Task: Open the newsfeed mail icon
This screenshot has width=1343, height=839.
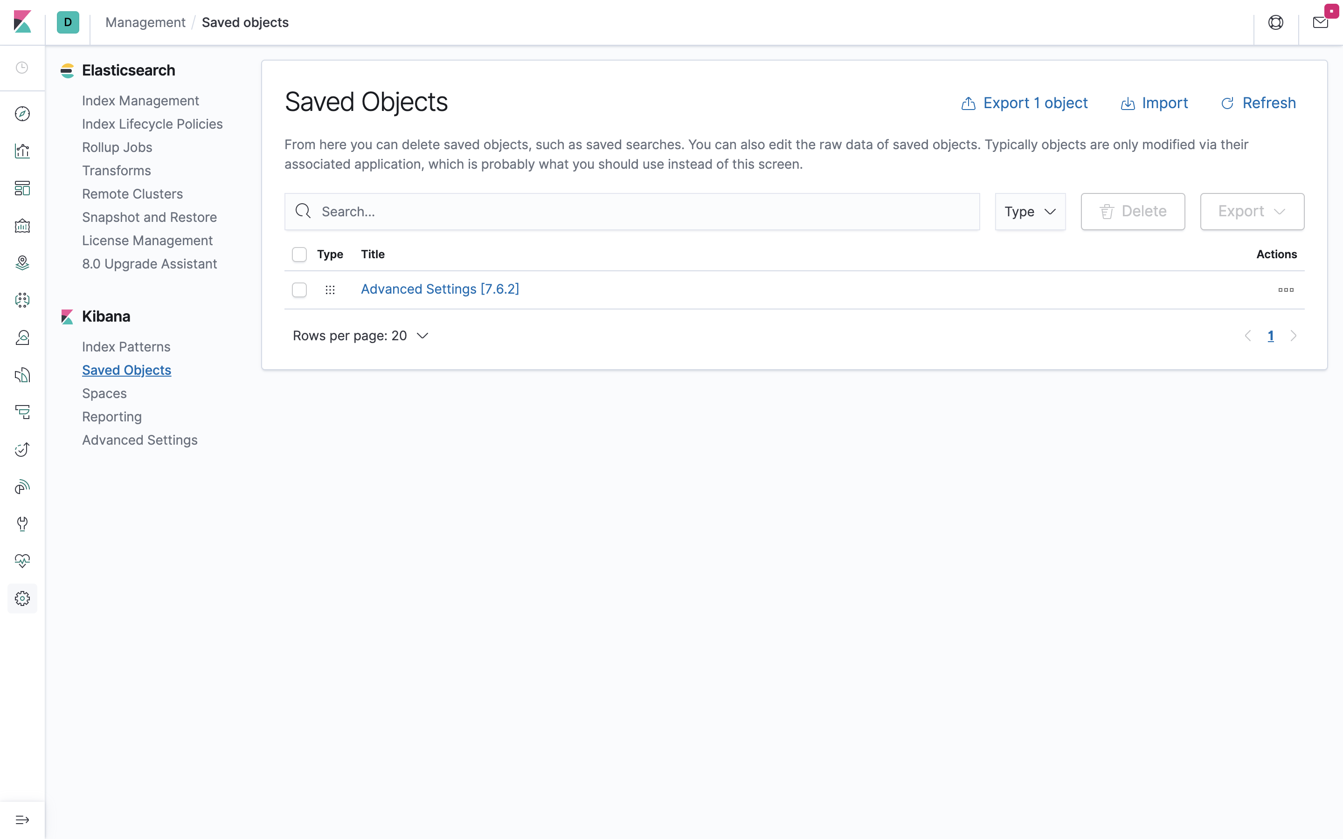Action: pos(1320,22)
